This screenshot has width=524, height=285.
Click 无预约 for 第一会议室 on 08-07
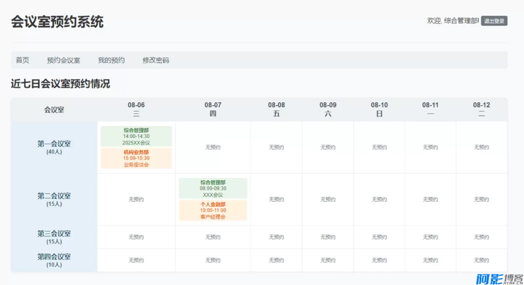coord(213,147)
